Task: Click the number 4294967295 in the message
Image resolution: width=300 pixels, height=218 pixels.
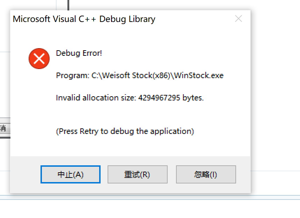Action: point(159,98)
